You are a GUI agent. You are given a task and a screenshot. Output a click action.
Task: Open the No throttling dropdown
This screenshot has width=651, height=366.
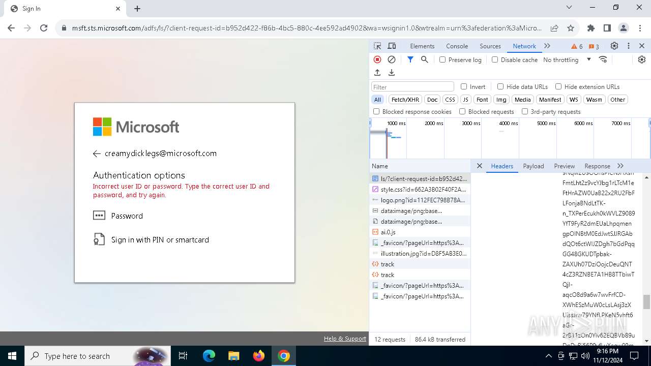tap(567, 60)
